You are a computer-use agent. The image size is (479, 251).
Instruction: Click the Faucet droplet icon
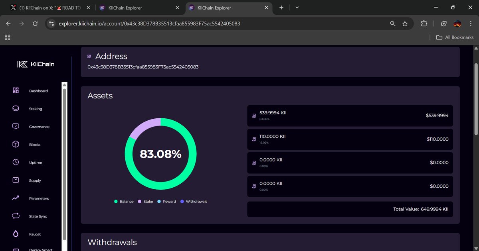click(x=16, y=234)
